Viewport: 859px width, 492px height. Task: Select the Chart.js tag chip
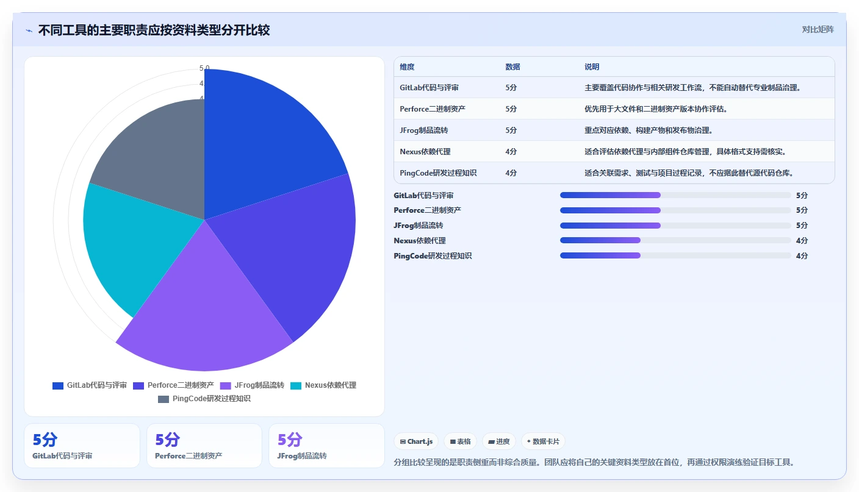[x=416, y=441]
